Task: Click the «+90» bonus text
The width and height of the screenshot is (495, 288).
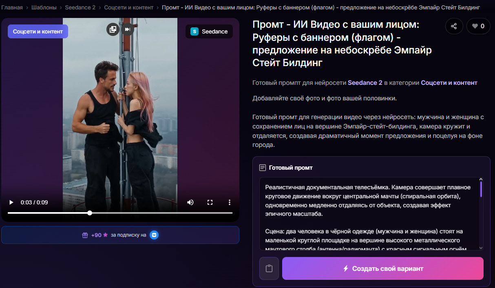Action: tap(96, 235)
